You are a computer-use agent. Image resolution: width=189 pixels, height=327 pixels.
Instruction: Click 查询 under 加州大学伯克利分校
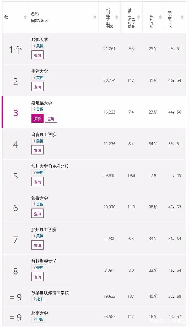tap(38, 182)
